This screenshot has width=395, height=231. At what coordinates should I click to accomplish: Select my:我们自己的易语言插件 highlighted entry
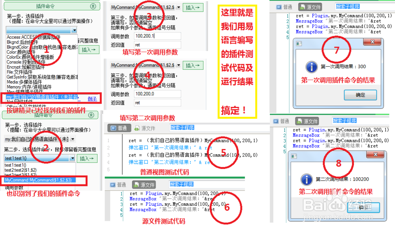point(42,97)
